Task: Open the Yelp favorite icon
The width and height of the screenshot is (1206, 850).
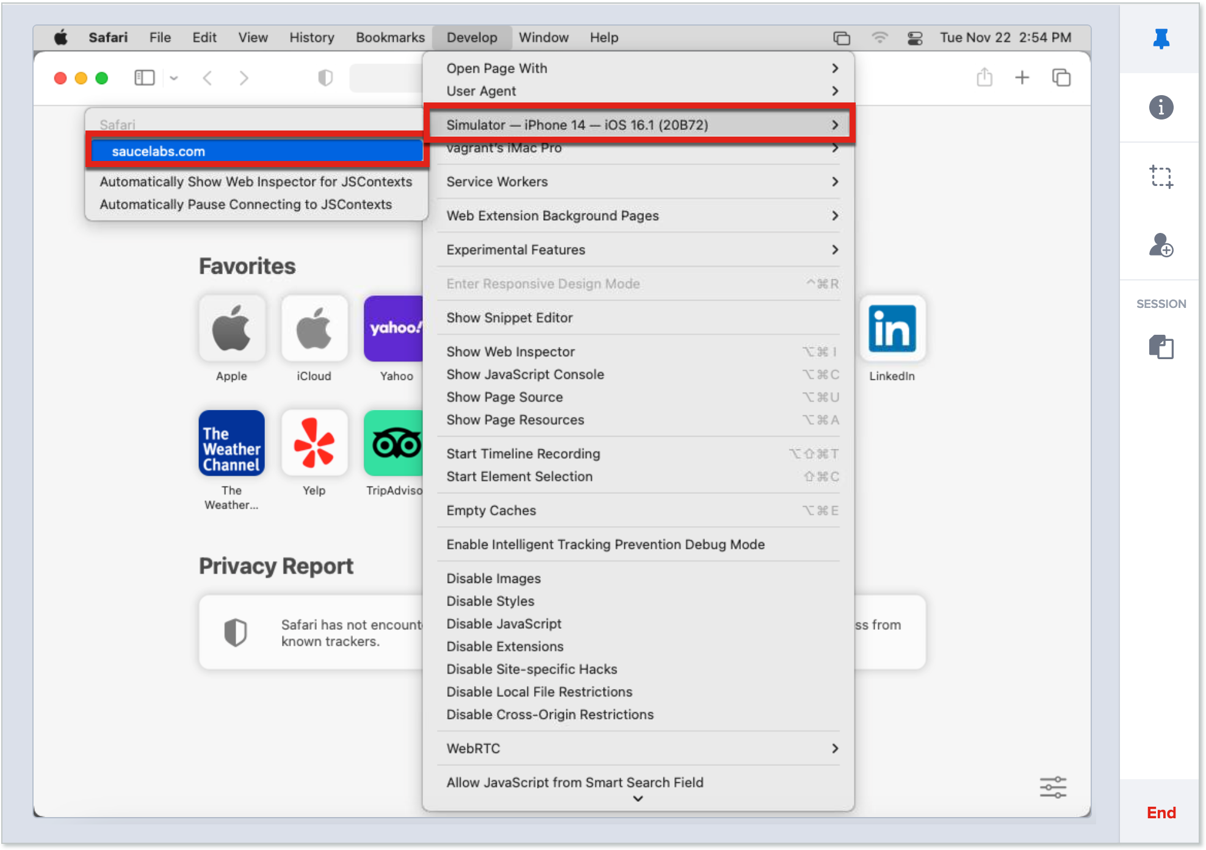Action: 314,443
